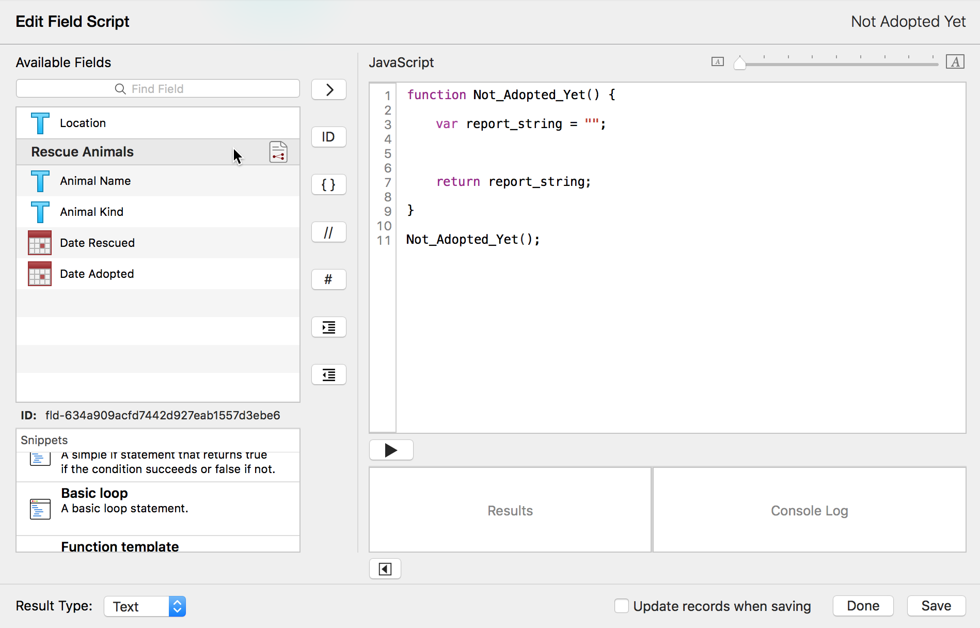This screenshot has height=628, width=980.
Task: Select the Location field row
Action: 158,123
